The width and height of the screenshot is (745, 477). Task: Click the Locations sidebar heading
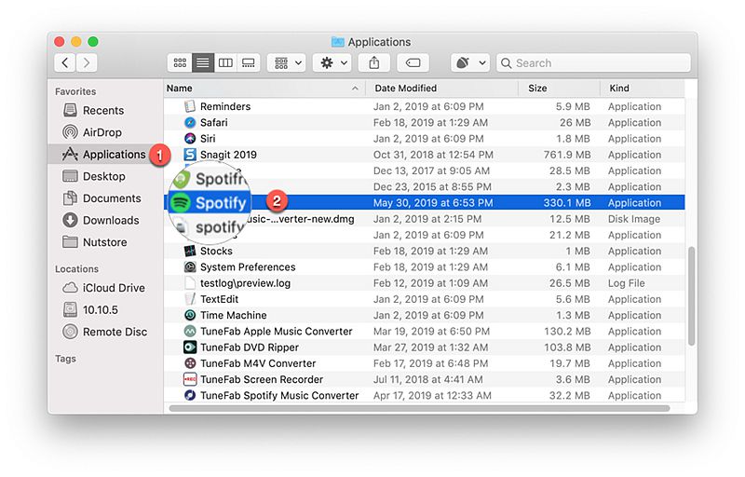pyautogui.click(x=76, y=269)
